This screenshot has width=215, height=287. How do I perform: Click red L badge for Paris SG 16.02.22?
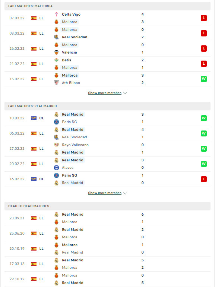pos(203,179)
